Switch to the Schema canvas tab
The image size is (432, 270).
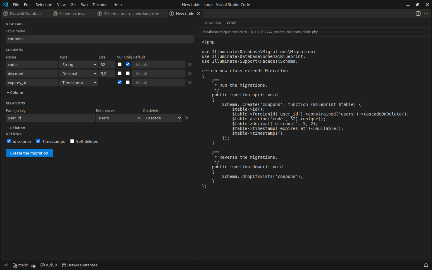[70, 14]
